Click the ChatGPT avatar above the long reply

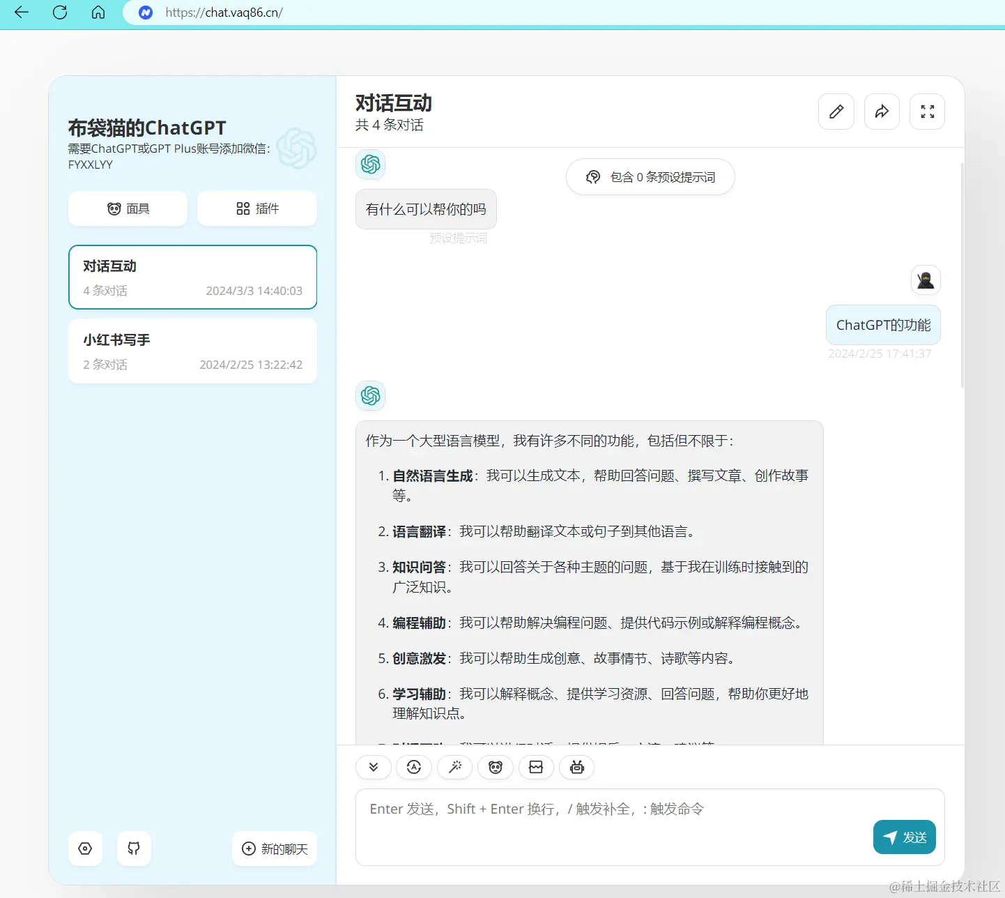tap(371, 396)
